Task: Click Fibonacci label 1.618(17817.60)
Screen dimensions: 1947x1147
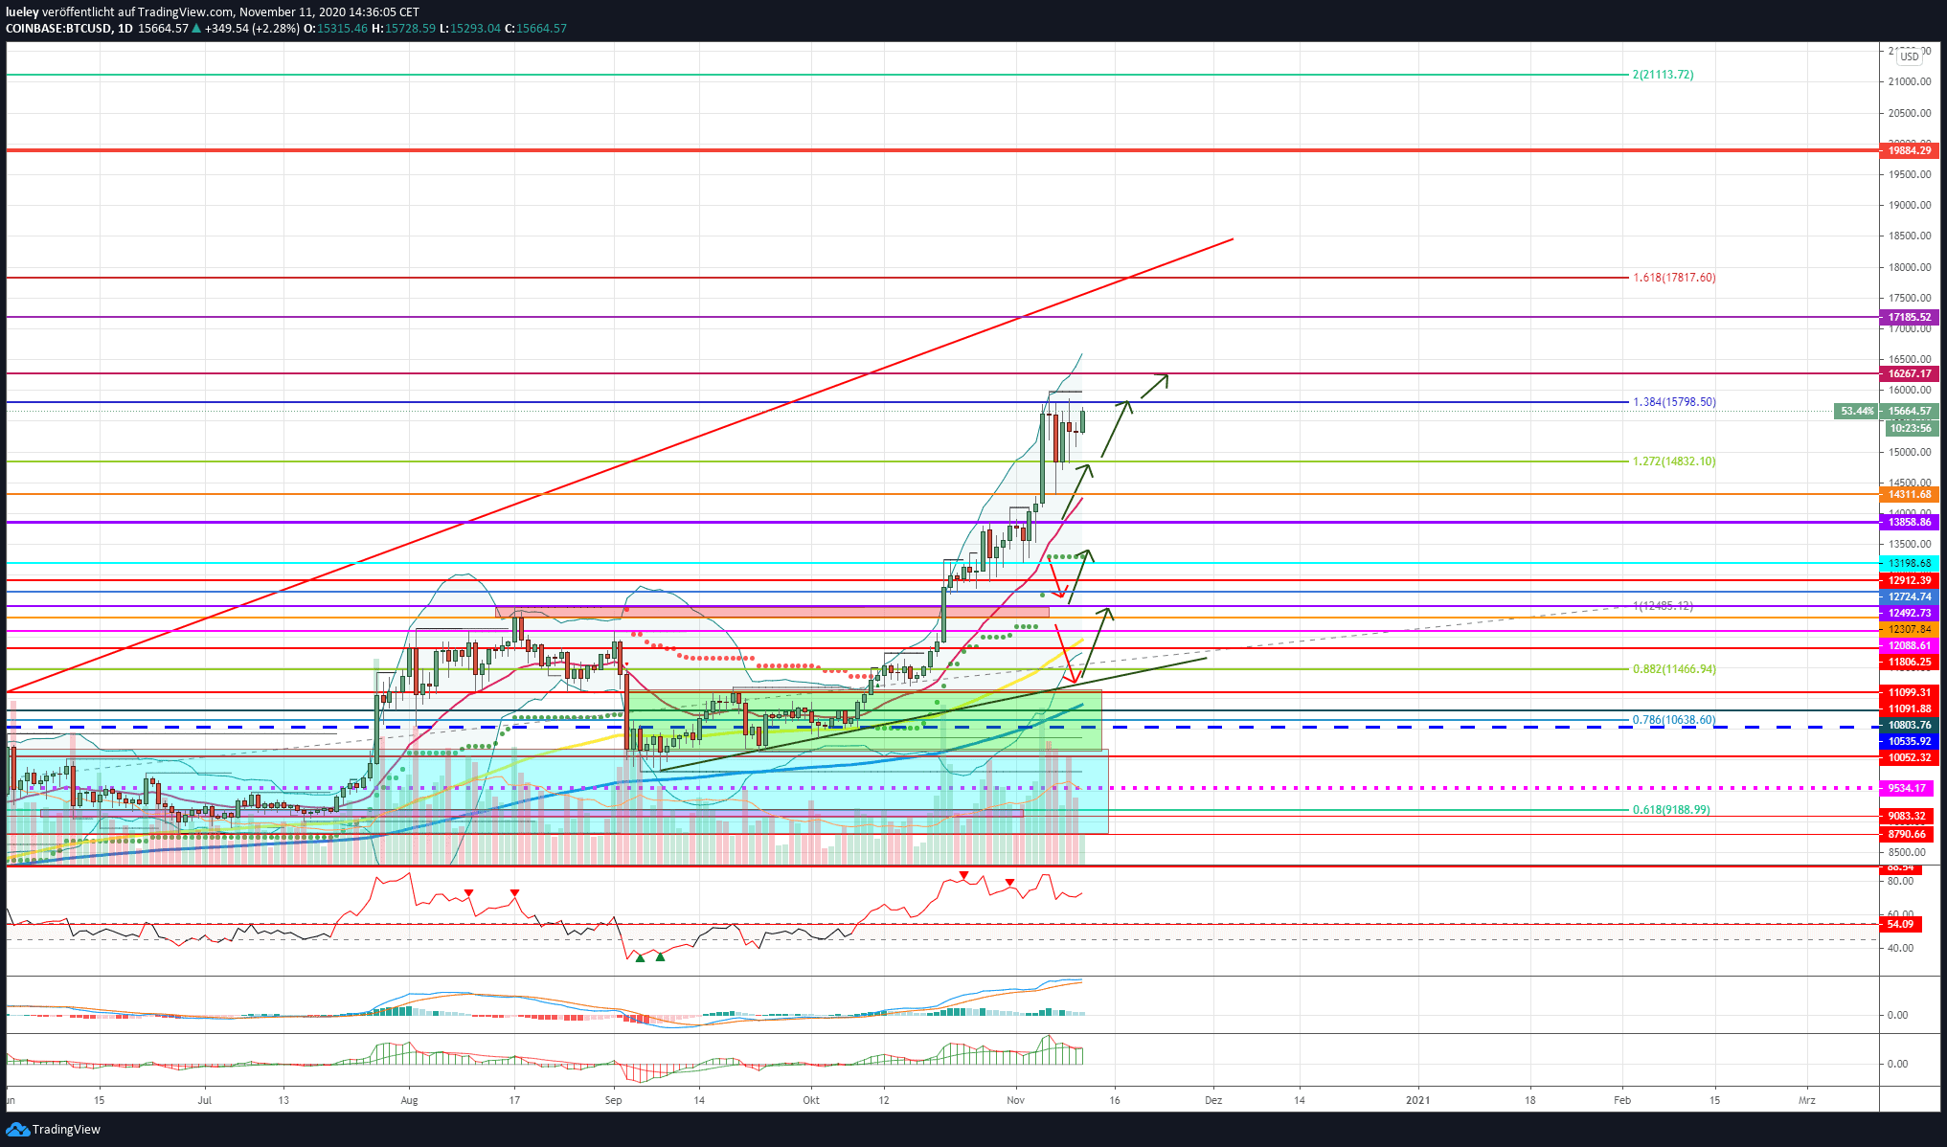Action: [x=1674, y=278]
